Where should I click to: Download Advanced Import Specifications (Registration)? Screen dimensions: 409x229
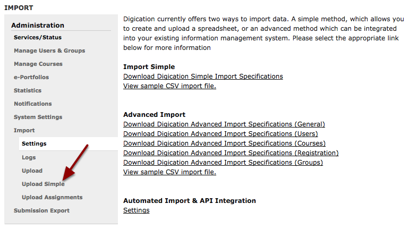[x=231, y=153]
